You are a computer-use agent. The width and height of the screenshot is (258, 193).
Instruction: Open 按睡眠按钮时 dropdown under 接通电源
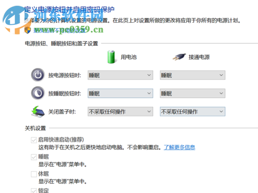point(192,93)
